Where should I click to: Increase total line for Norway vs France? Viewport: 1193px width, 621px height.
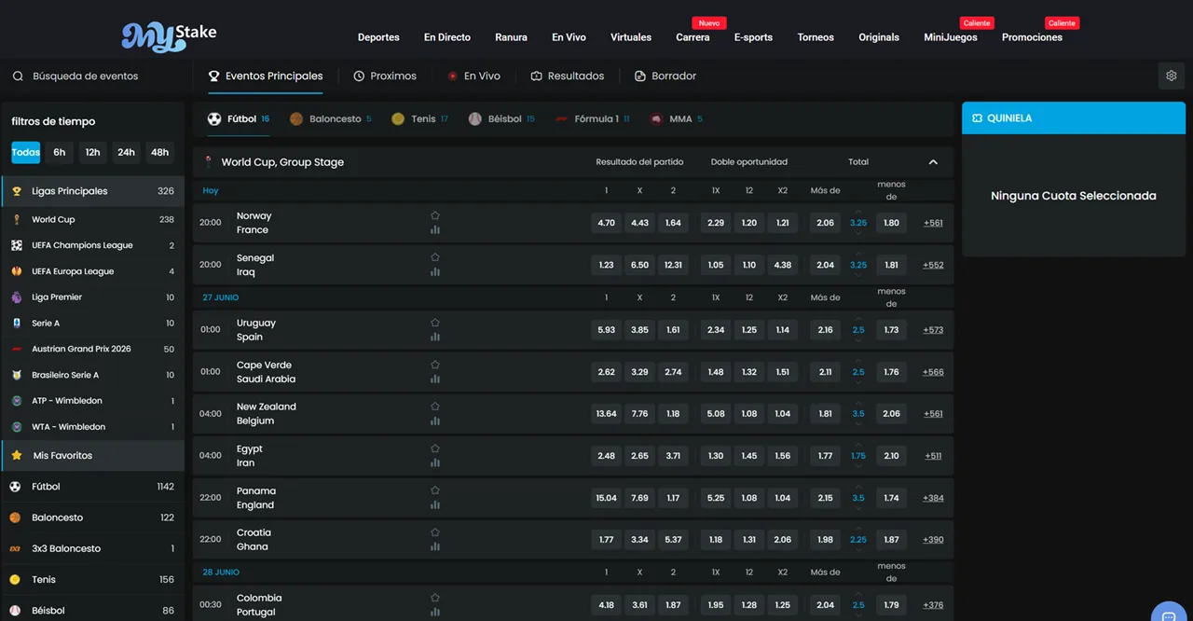pos(858,214)
